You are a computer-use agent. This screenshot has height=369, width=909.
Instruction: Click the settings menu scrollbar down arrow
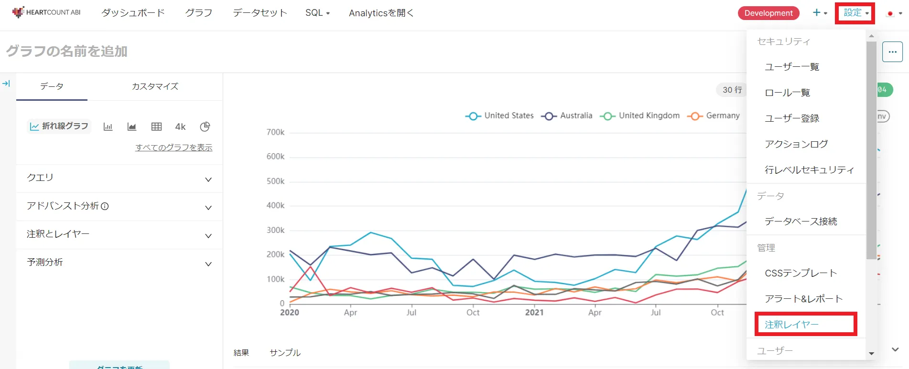tap(871, 354)
